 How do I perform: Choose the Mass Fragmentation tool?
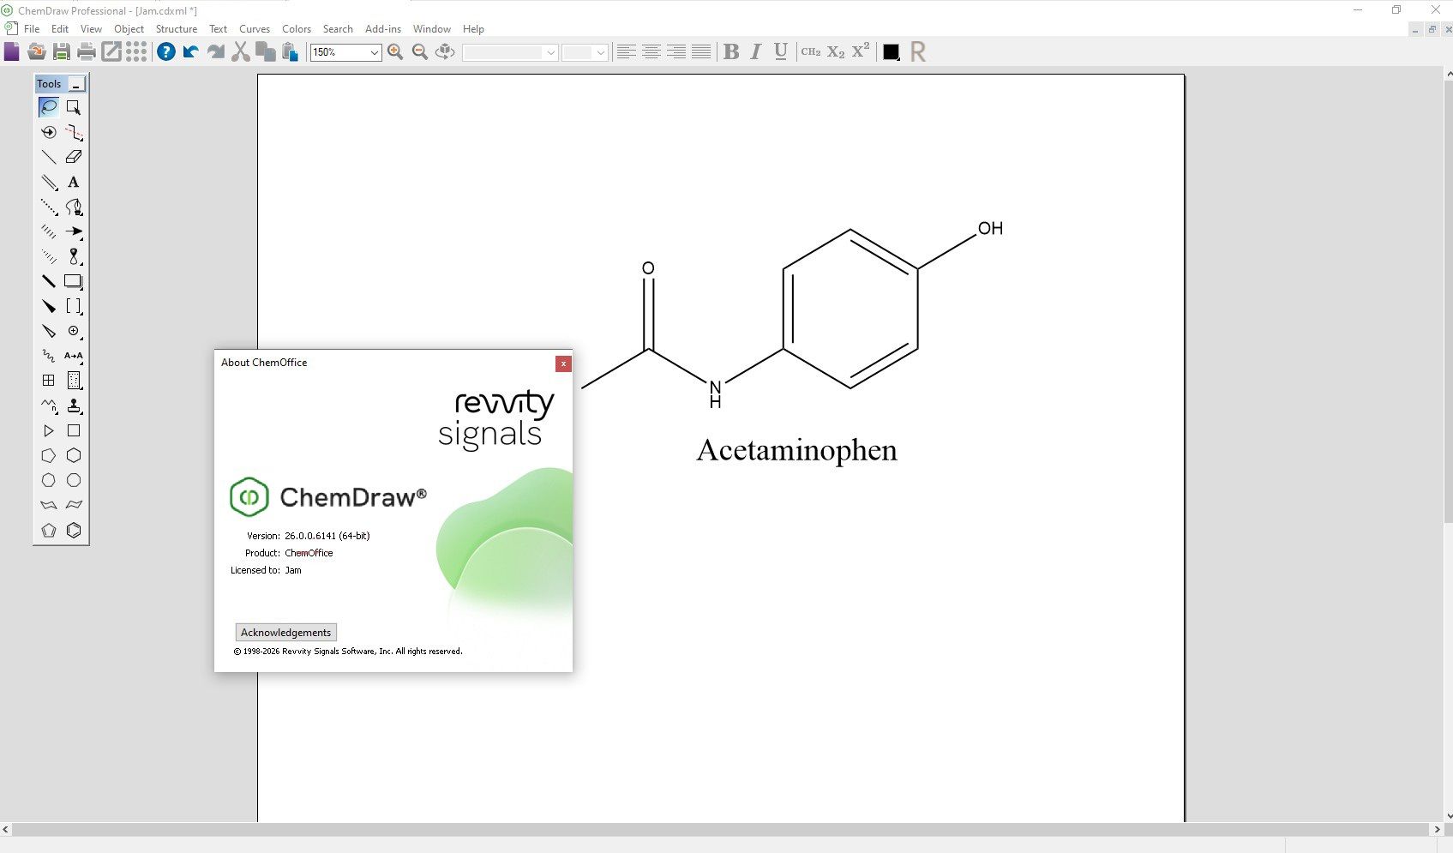[74, 132]
